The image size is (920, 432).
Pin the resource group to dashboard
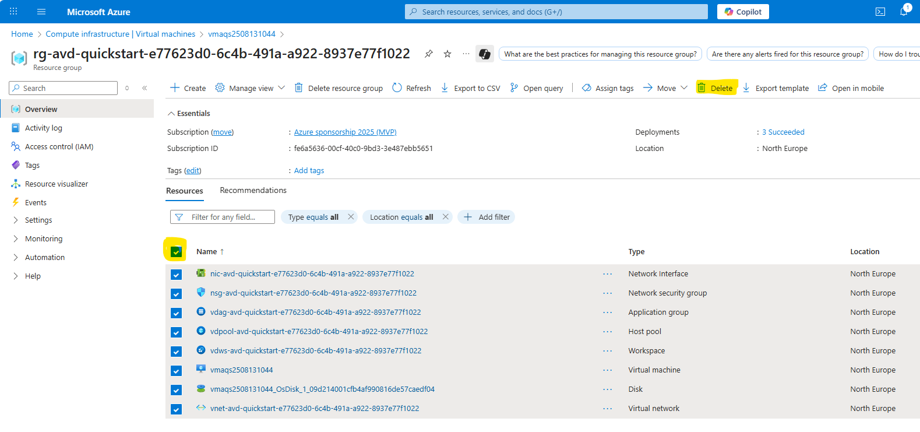point(429,54)
